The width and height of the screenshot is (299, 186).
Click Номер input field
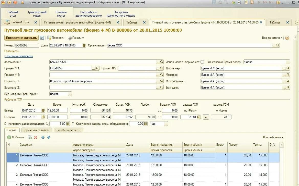27,45
